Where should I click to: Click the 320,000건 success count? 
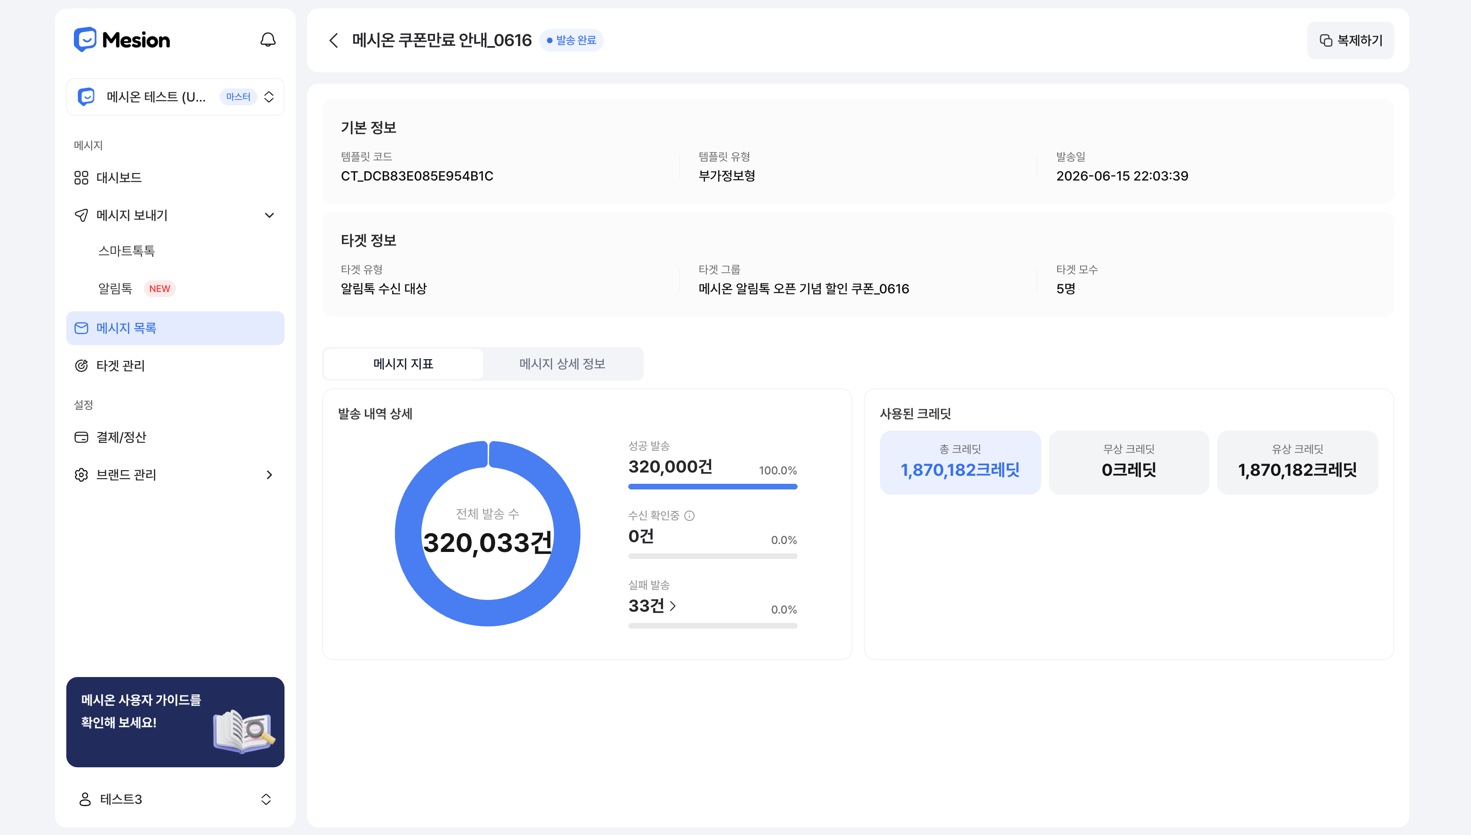click(x=670, y=466)
